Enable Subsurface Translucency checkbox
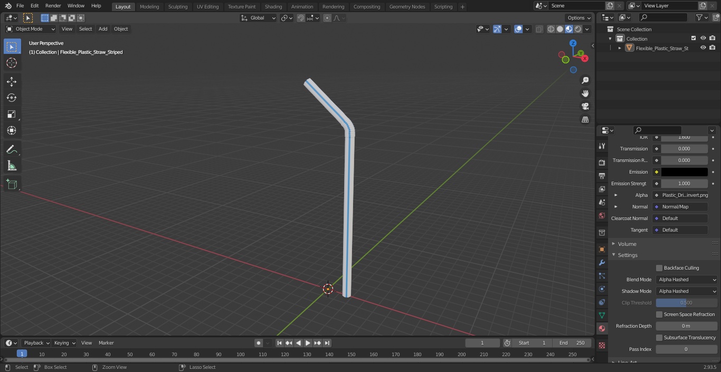721x372 pixels. [x=659, y=338]
